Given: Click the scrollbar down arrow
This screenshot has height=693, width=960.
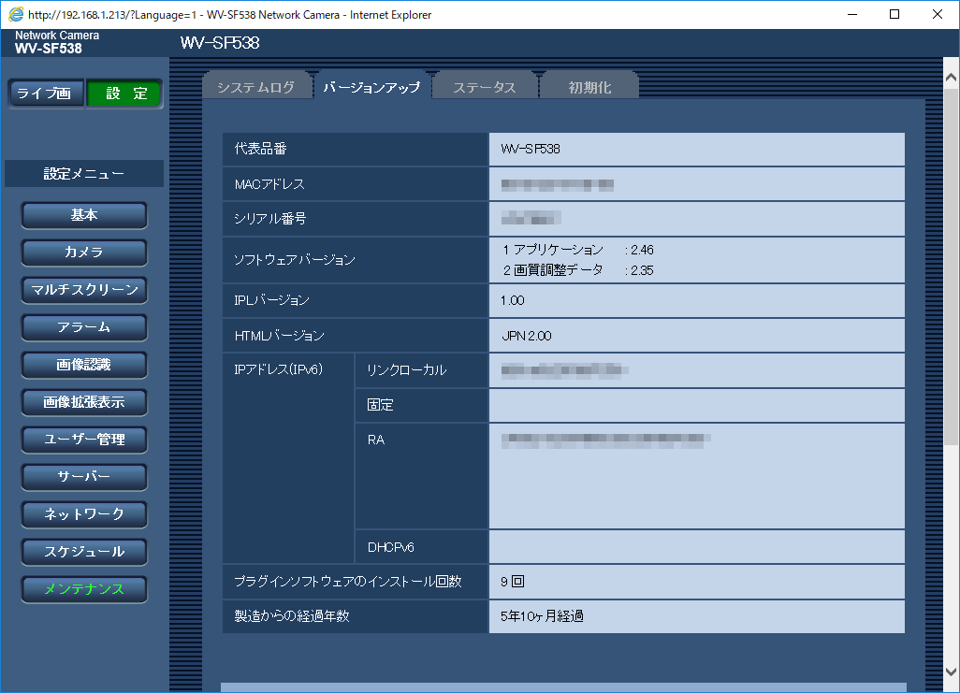Looking at the screenshot, I should point(951,671).
